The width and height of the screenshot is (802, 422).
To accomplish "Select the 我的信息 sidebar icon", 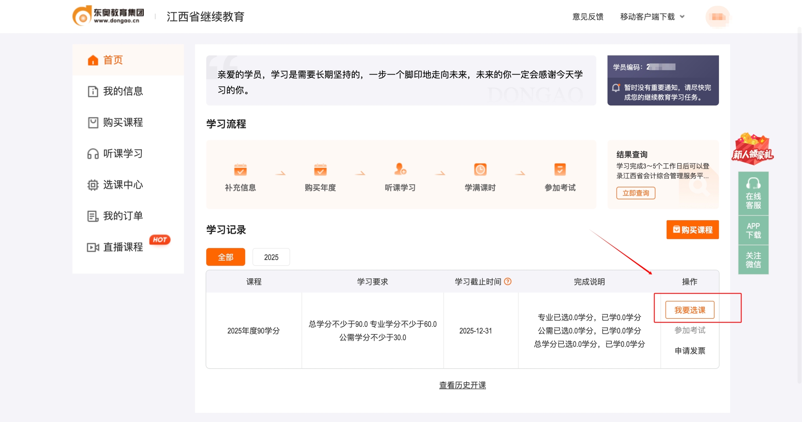I will [92, 91].
